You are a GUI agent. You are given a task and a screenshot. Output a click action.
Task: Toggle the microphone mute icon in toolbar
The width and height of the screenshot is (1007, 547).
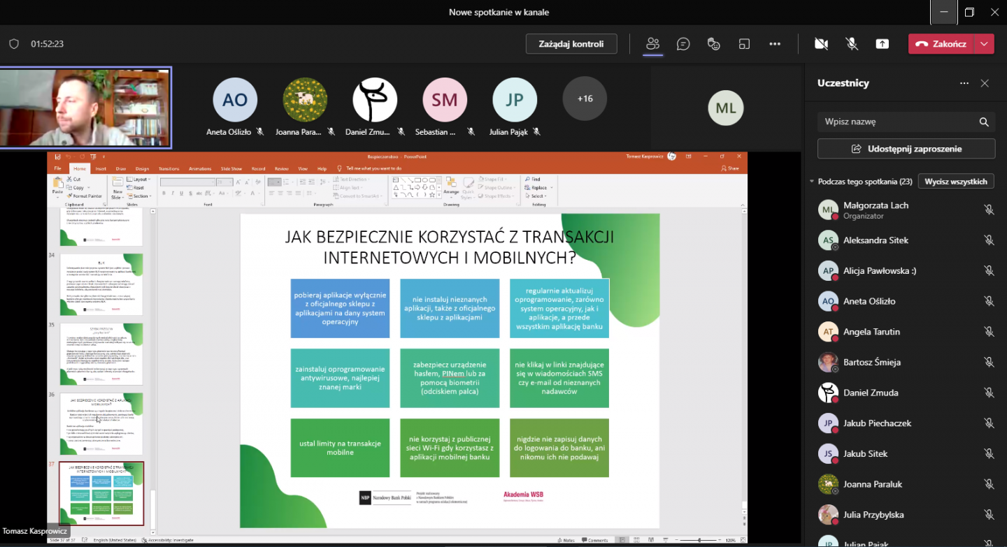coord(852,44)
